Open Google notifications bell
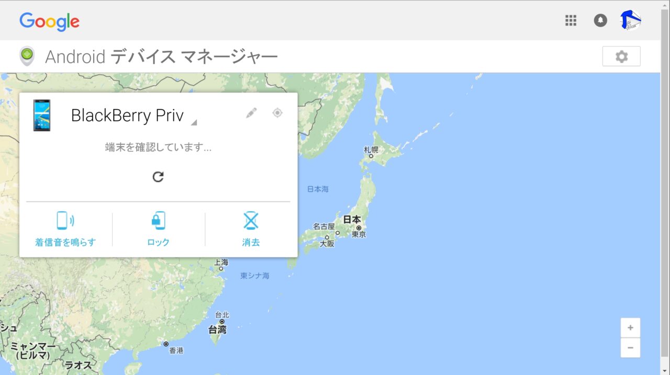 click(x=600, y=20)
